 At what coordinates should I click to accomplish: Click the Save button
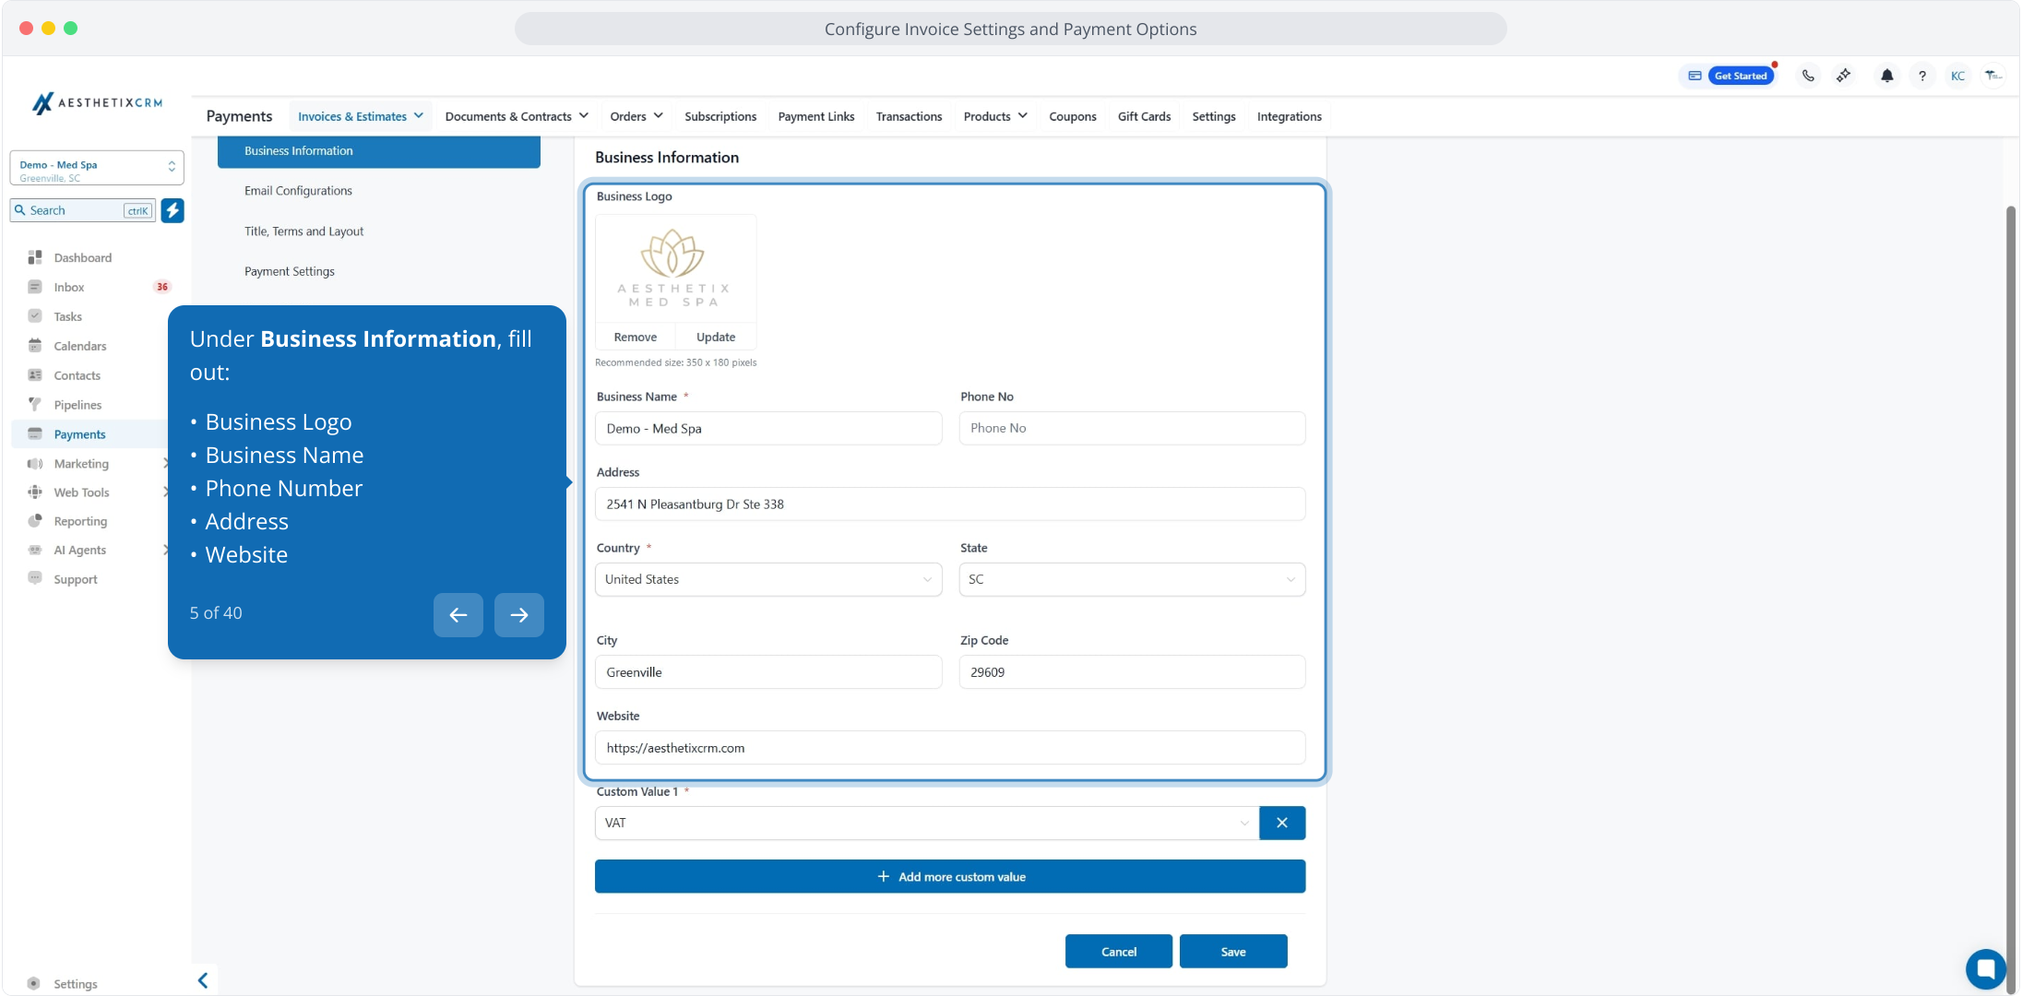1232,952
